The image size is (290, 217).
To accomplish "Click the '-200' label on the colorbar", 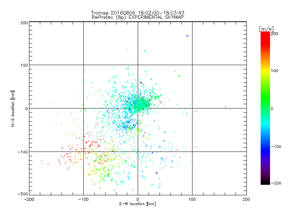I will (276, 183).
